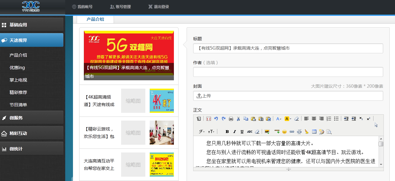This screenshot has height=181, width=395.
Task: Insert a bulleted list
Action: pyautogui.click(x=336, y=119)
